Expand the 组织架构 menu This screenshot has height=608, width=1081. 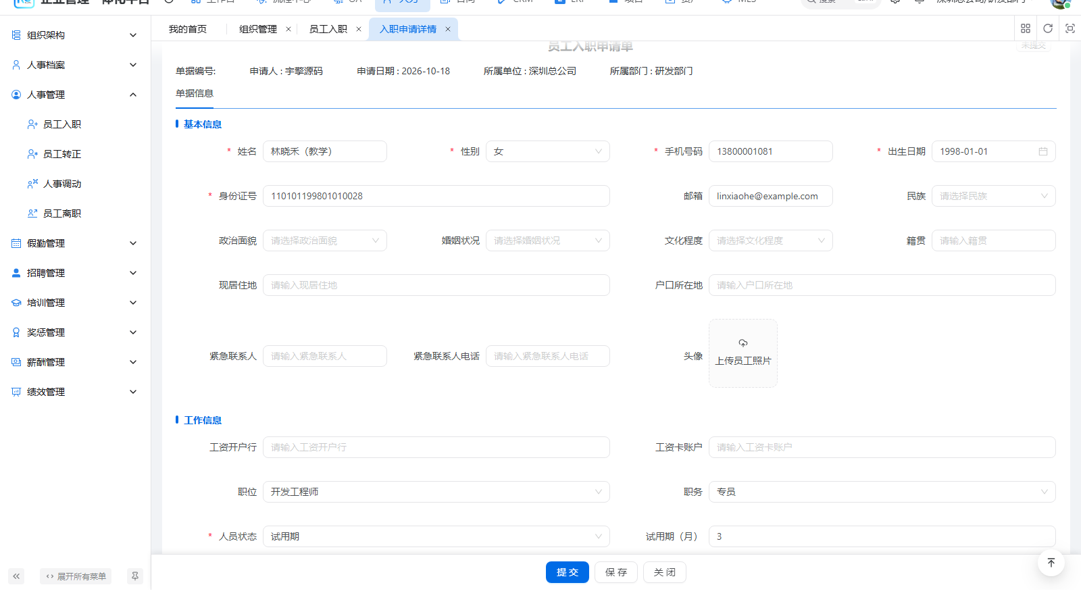[x=75, y=35]
